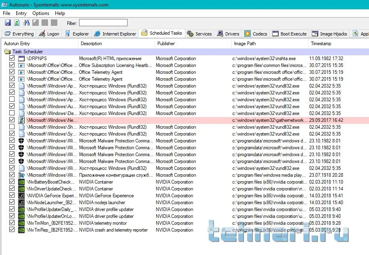Select the c:\windows\system32\mshta.exe image path

click(264, 59)
